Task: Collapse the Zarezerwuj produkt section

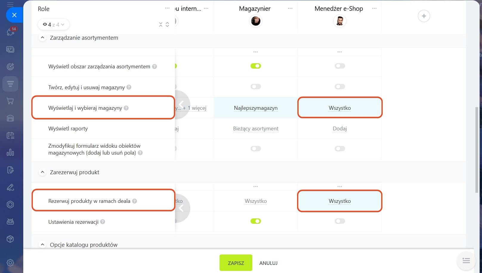Action: tap(42, 172)
